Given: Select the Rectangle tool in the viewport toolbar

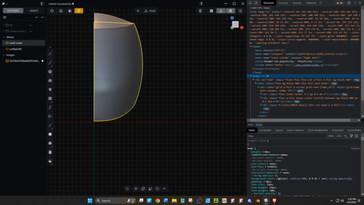Looking at the screenshot, I should [x=50, y=99].
